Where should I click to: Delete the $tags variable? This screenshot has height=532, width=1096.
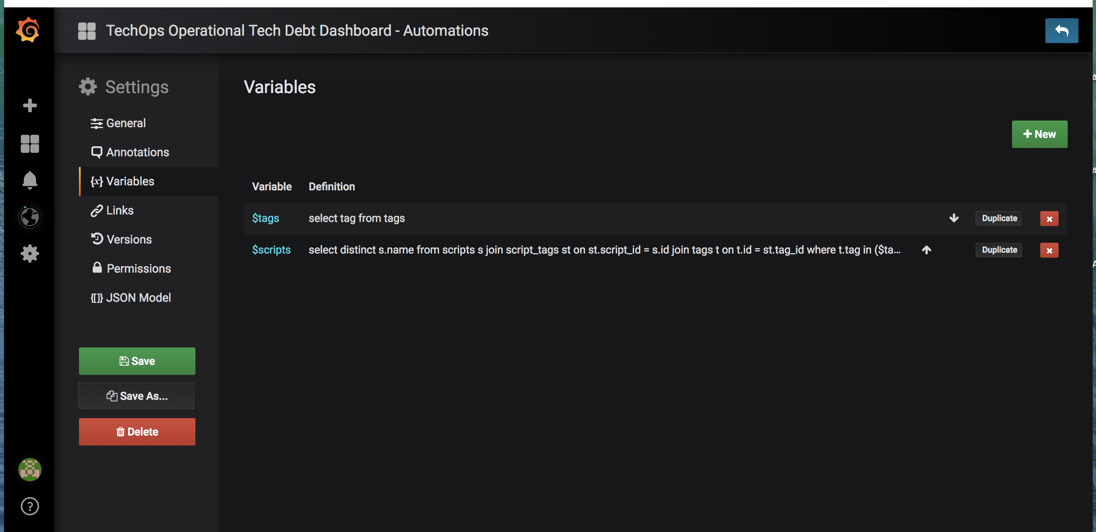click(1049, 219)
